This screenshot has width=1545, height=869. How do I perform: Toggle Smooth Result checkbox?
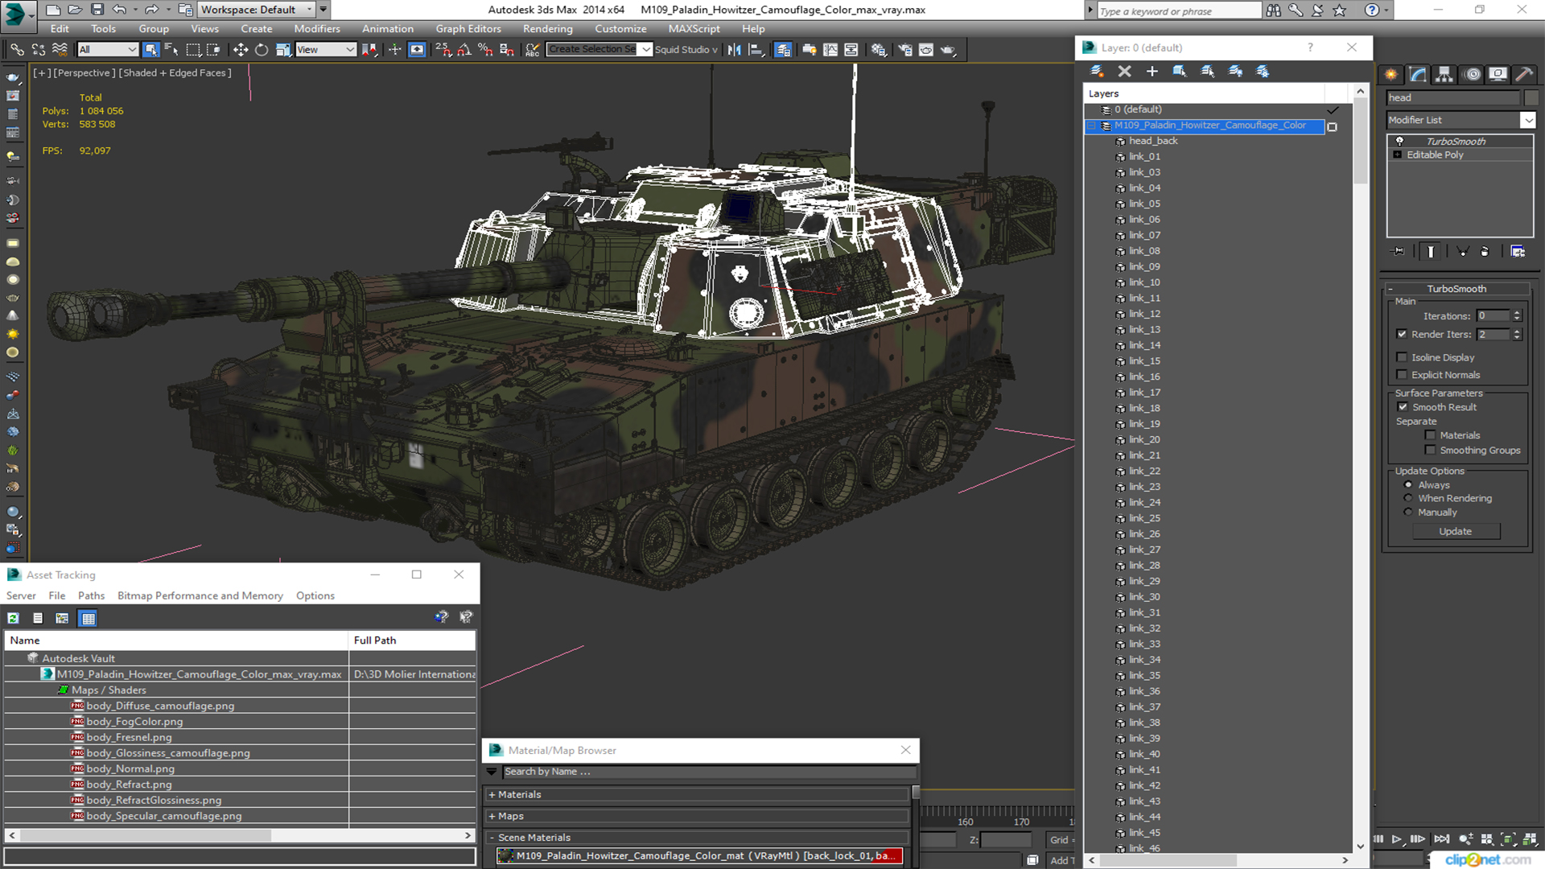[1403, 407]
